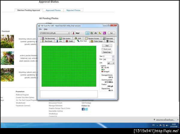Open the Folder Usage tab
Viewport: 180px width, 134px height.
pos(97,41)
